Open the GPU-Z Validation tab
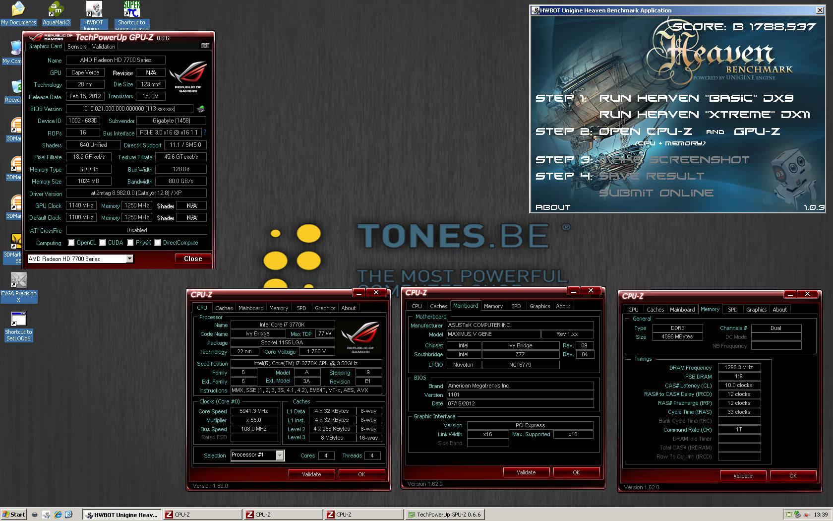This screenshot has width=833, height=521. coord(104,47)
